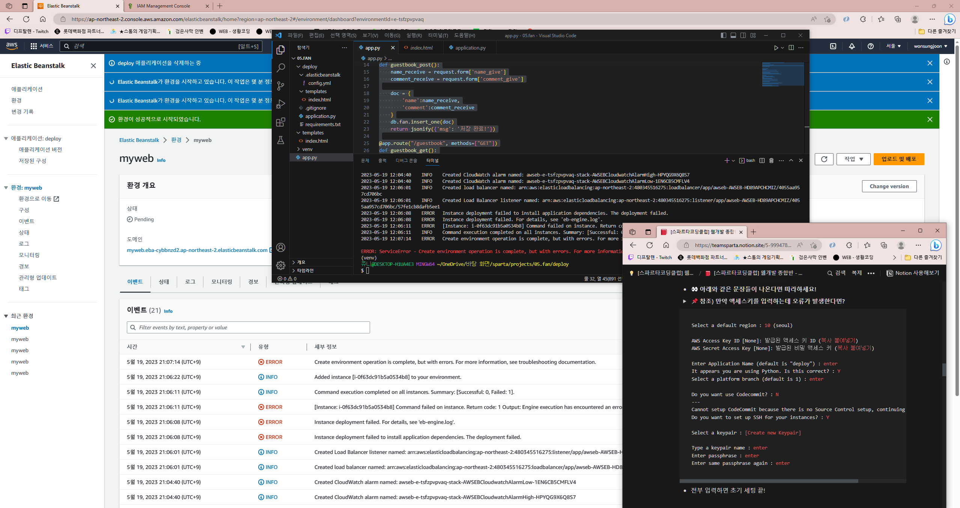Switch to application.py editor tab
The height and width of the screenshot is (508, 960).
click(470, 48)
